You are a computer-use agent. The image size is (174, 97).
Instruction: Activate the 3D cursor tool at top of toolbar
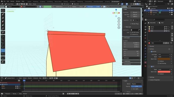(x=3, y=11)
